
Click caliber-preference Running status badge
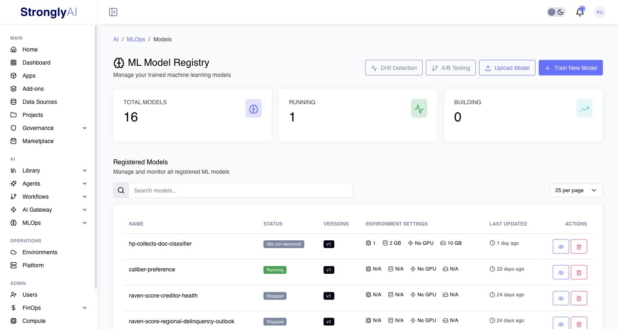[x=275, y=270]
